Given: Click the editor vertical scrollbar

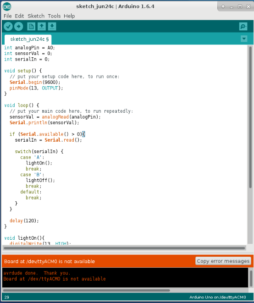Looking at the screenshot, I should click(x=250, y=117).
